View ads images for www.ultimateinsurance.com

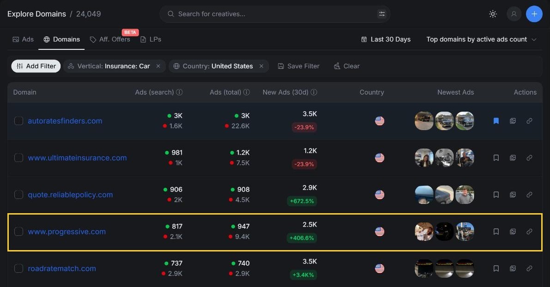[x=513, y=158]
